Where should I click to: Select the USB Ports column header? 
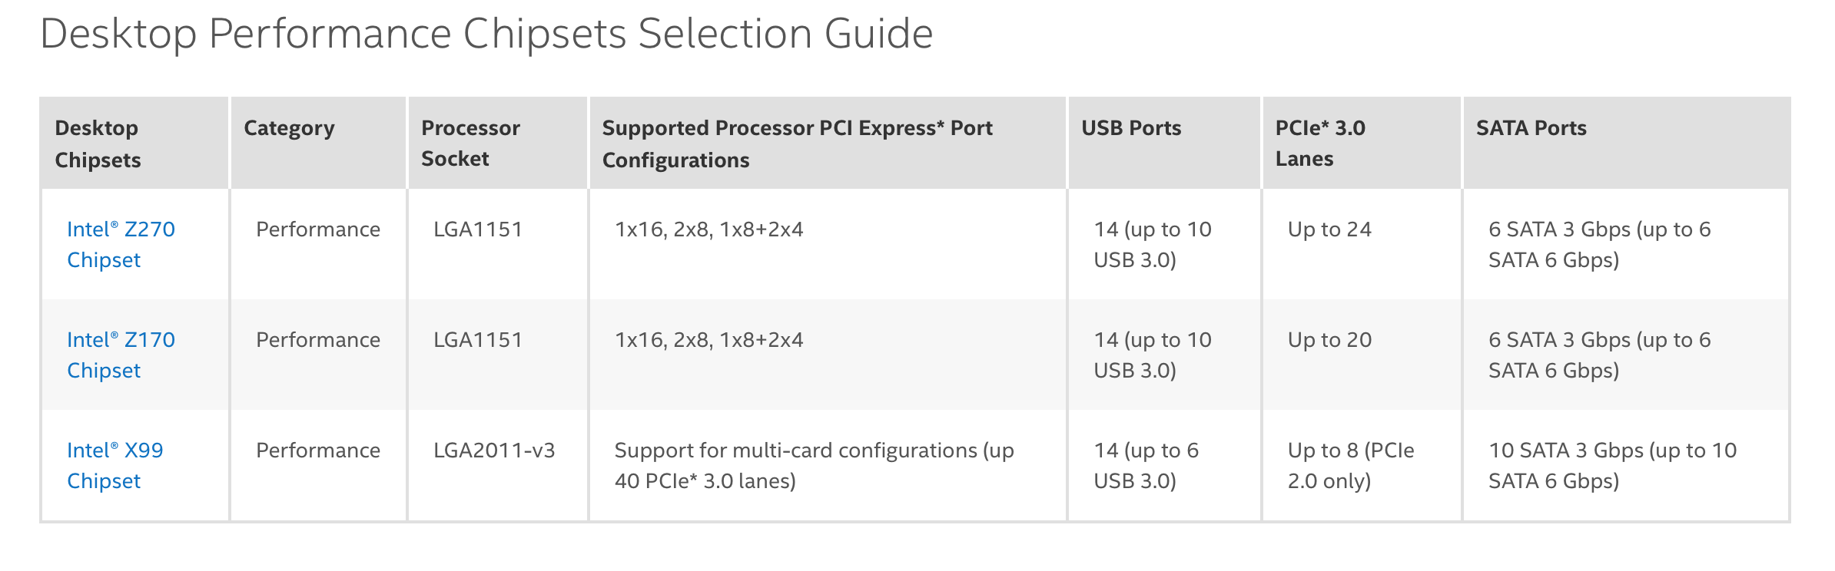1131,128
